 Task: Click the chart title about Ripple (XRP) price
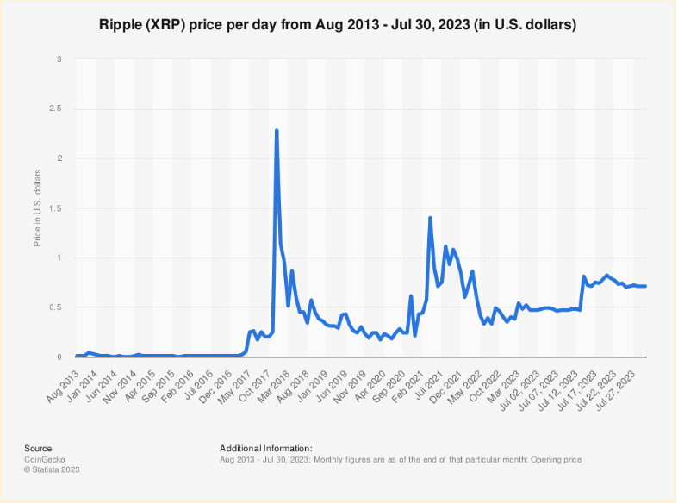click(x=339, y=26)
